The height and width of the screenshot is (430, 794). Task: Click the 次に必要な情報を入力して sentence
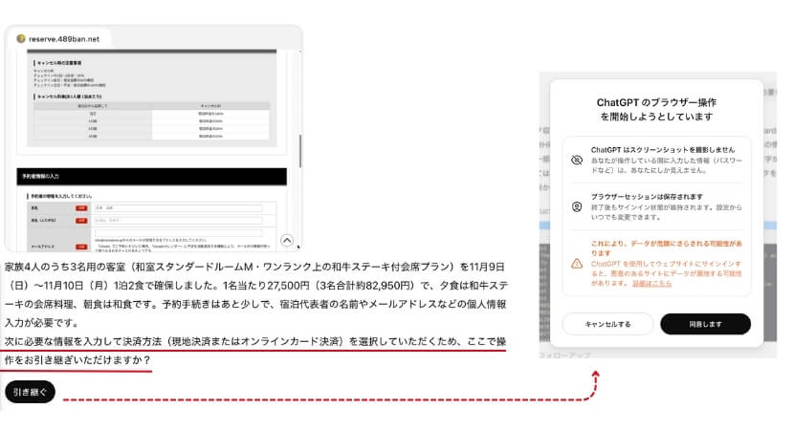pos(255,351)
